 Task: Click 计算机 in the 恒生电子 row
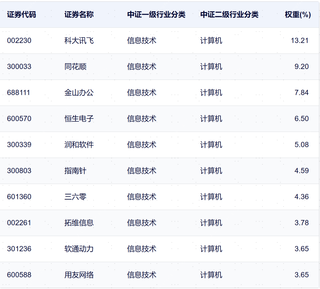pyautogui.click(x=211, y=119)
